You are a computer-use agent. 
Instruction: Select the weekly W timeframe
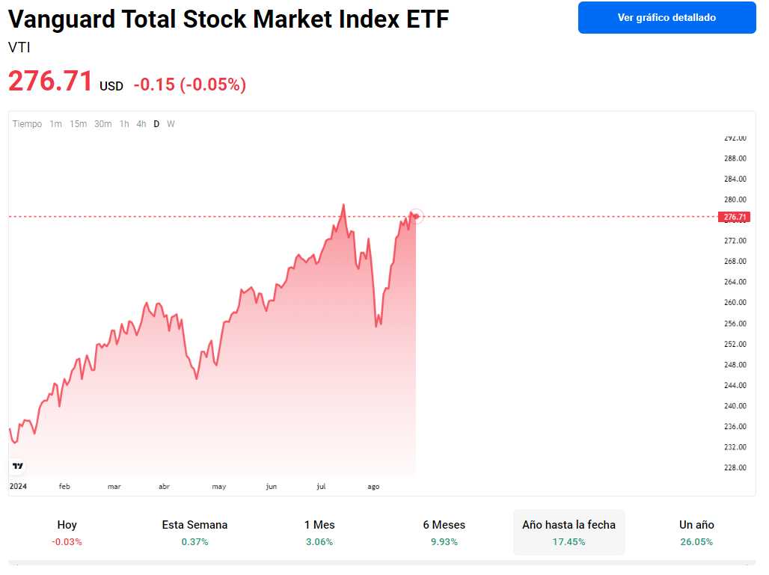171,124
